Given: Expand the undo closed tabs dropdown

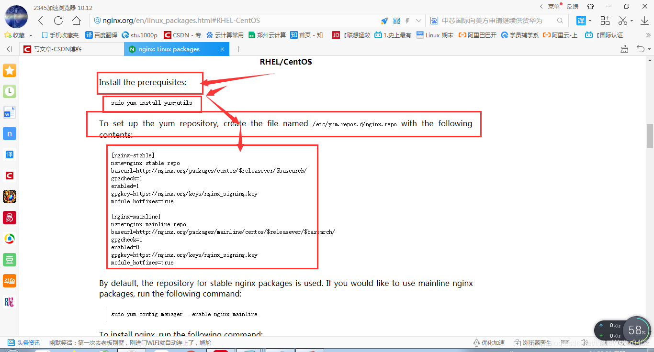Looking at the screenshot, I should click(x=649, y=49).
